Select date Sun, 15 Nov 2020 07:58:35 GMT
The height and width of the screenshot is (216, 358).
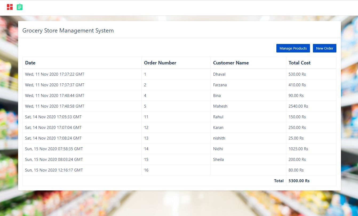point(54,149)
